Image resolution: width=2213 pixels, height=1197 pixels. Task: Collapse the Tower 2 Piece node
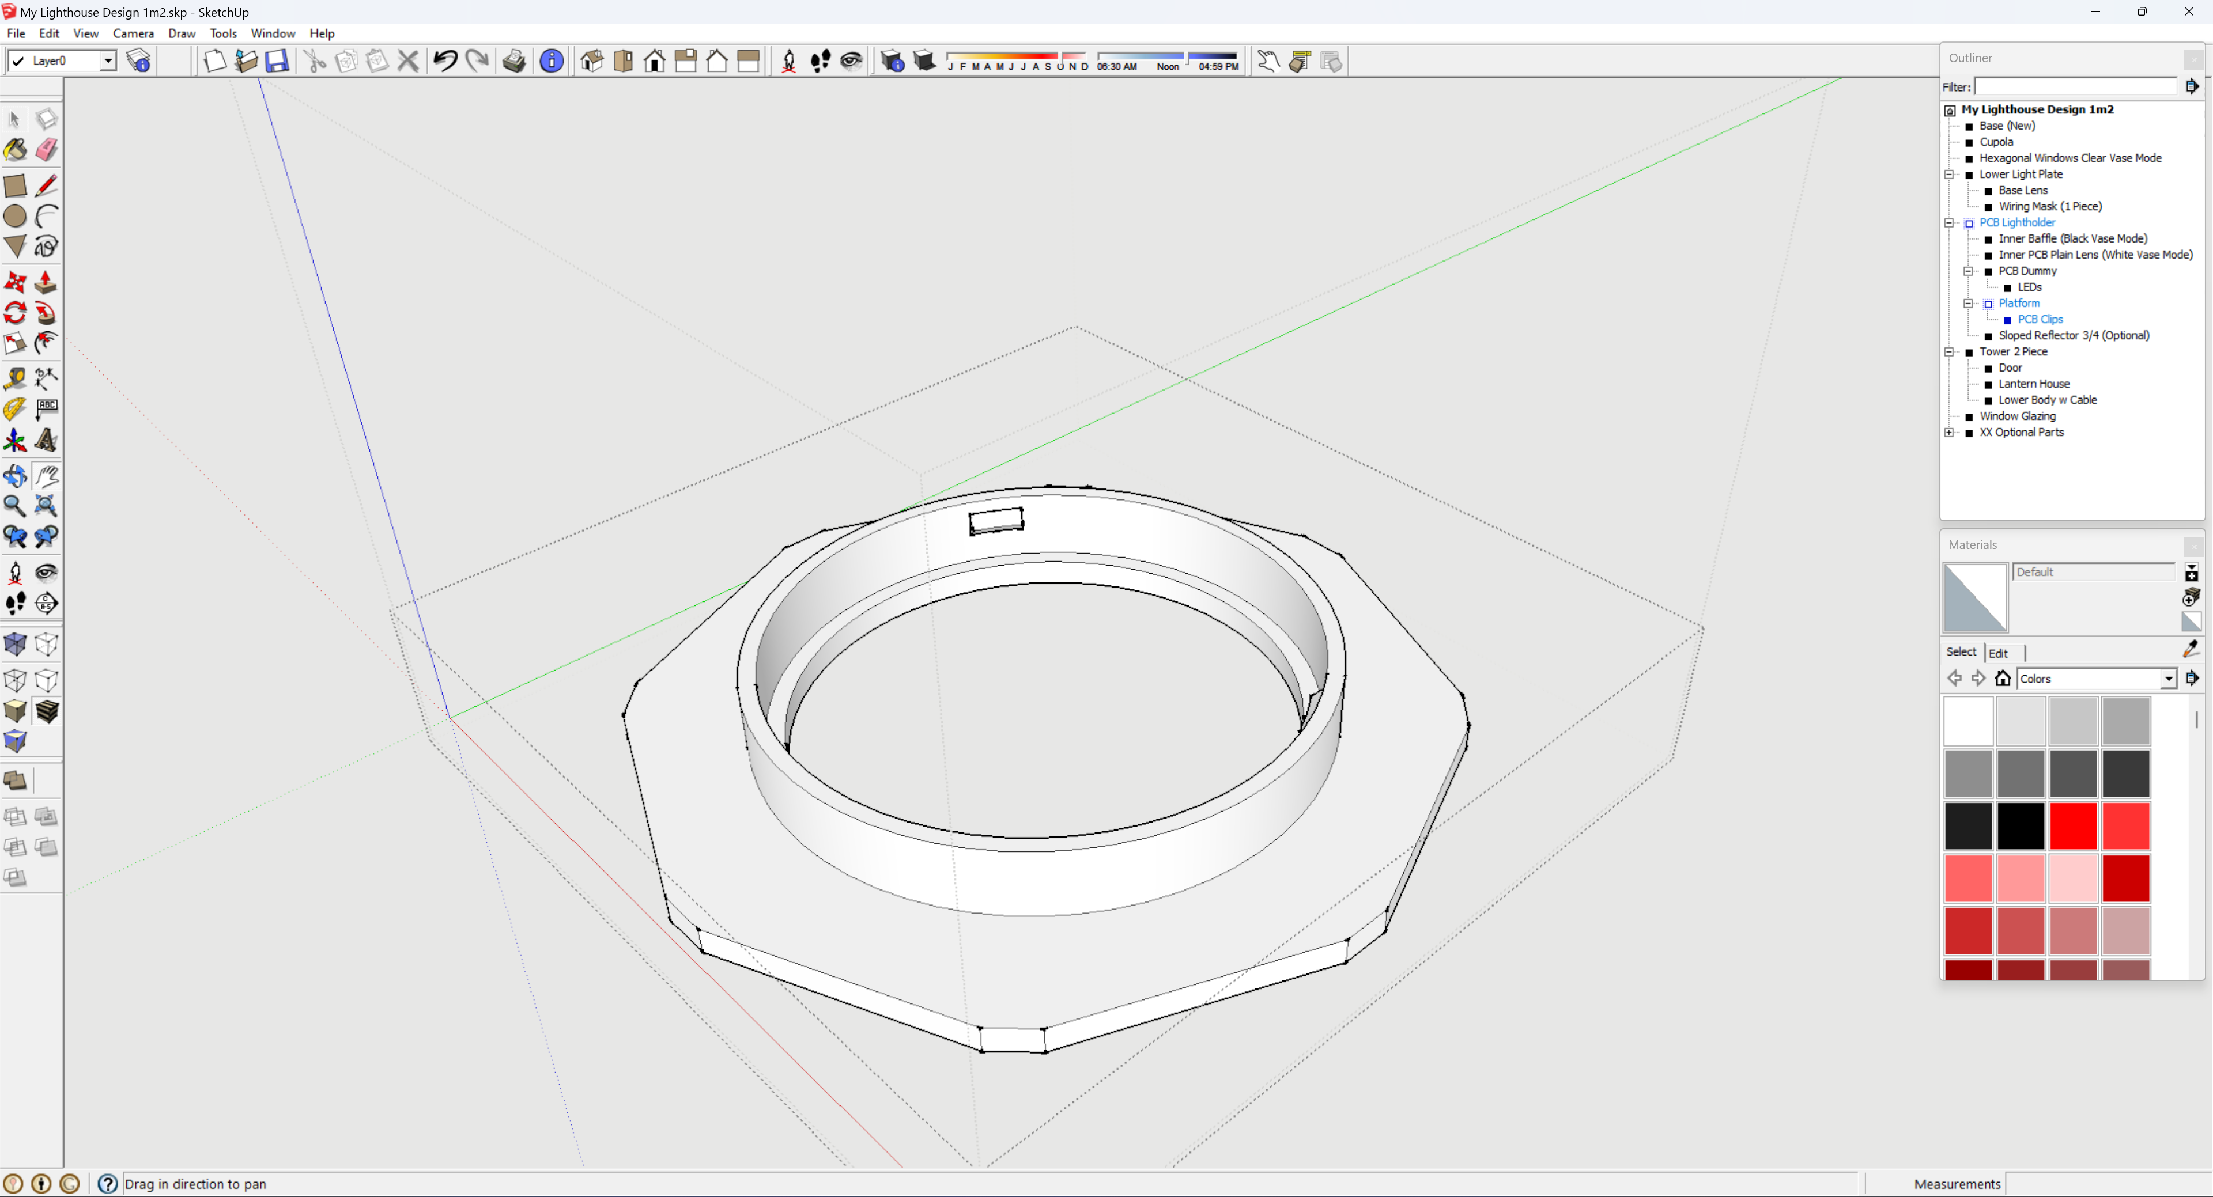(1949, 352)
